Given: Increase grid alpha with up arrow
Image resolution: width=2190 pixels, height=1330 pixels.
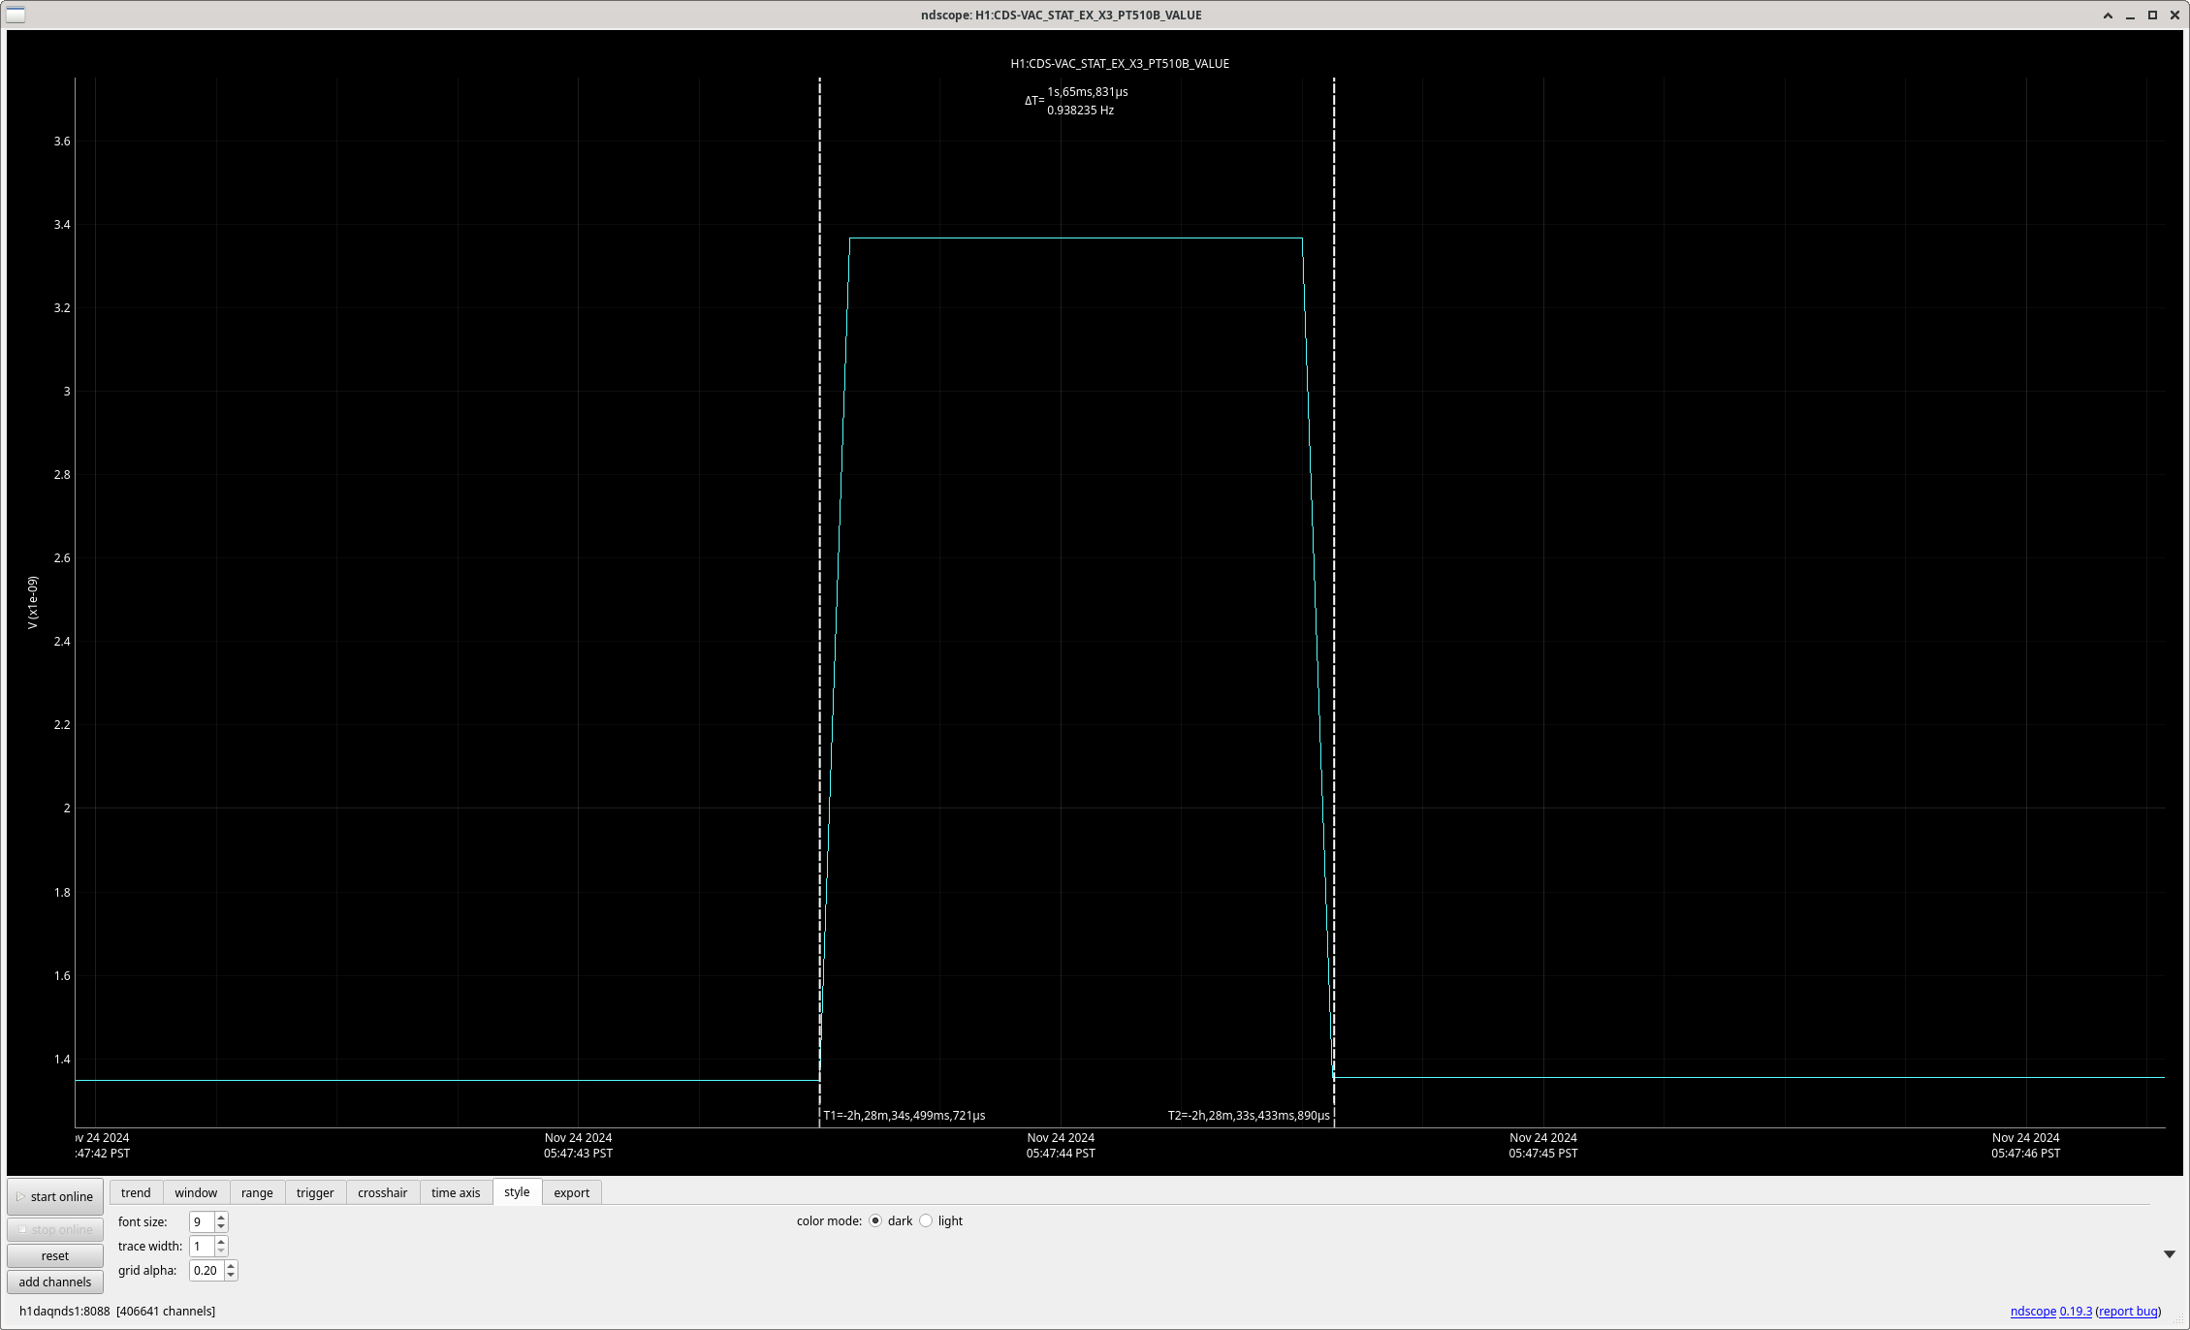Looking at the screenshot, I should point(231,1265).
